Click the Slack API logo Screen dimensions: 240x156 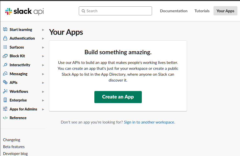[x=24, y=11]
